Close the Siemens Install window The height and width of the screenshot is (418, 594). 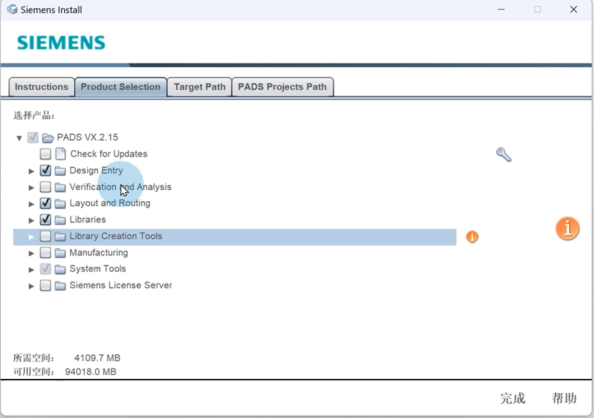[x=573, y=10]
